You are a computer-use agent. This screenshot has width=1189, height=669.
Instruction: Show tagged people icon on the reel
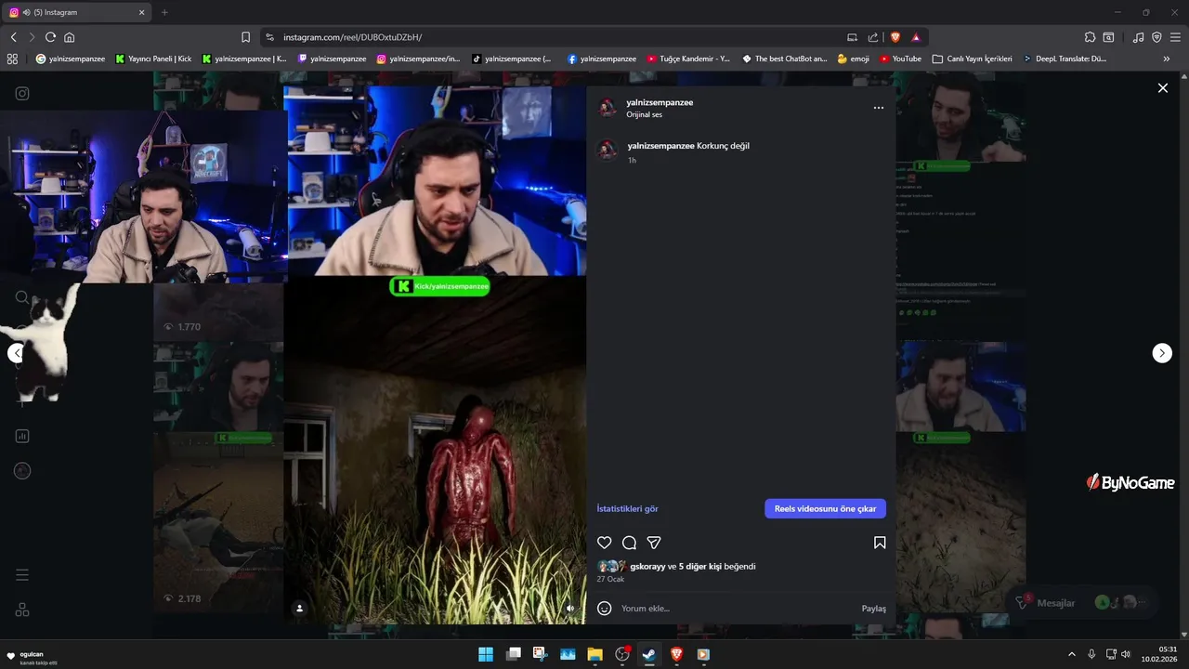pyautogui.click(x=299, y=609)
